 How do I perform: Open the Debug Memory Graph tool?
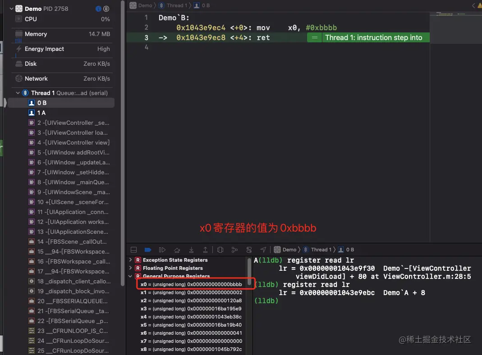(x=234, y=250)
